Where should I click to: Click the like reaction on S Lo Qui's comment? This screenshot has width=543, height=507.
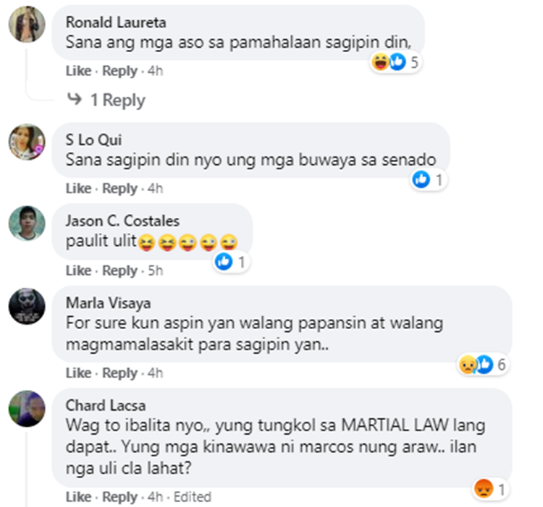pos(429,180)
